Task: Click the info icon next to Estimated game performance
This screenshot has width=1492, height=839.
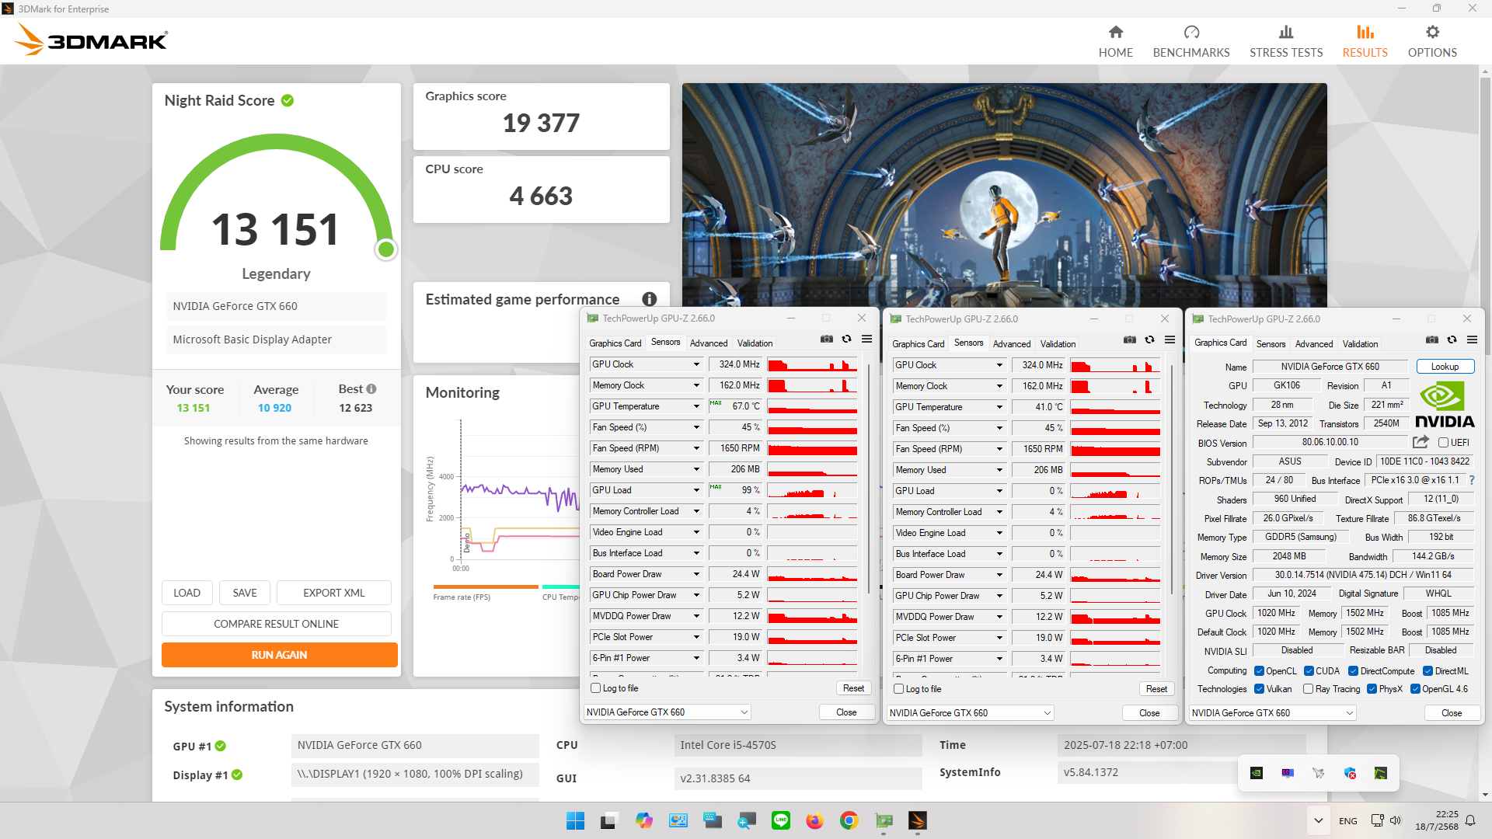Action: click(x=650, y=299)
